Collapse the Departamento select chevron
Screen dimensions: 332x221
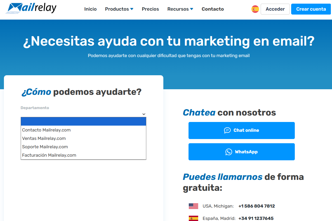click(144, 114)
